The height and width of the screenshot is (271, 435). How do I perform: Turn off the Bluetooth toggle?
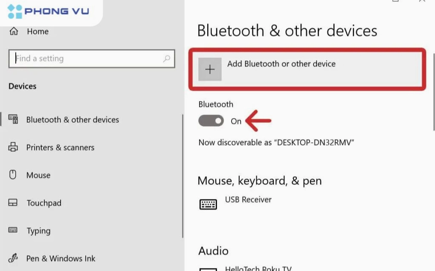click(x=211, y=121)
